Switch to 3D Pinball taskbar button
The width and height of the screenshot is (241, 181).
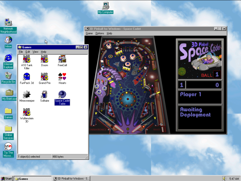pyautogui.click(x=71, y=179)
